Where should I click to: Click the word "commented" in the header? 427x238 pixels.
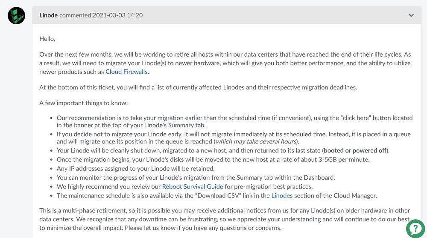click(75, 15)
